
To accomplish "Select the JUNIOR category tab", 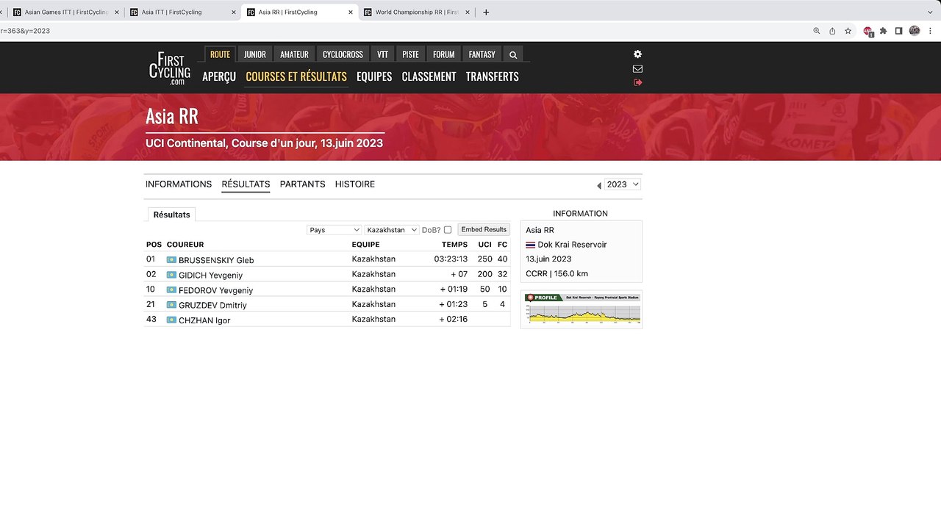I will click(255, 54).
